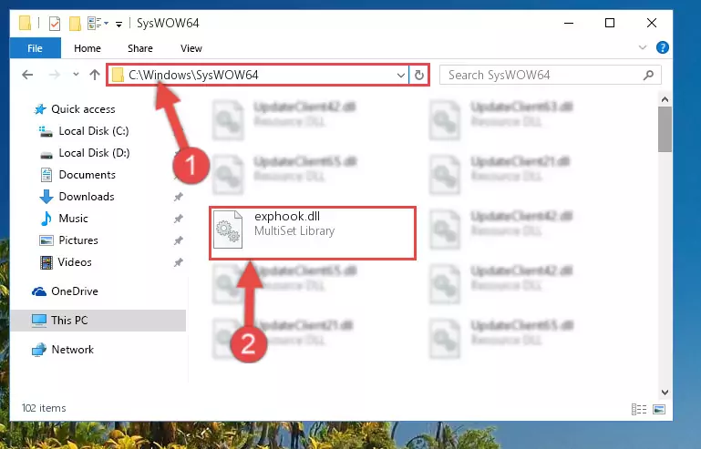
Task: Open Documents in the navigation pane
Action: pyautogui.click(x=88, y=175)
